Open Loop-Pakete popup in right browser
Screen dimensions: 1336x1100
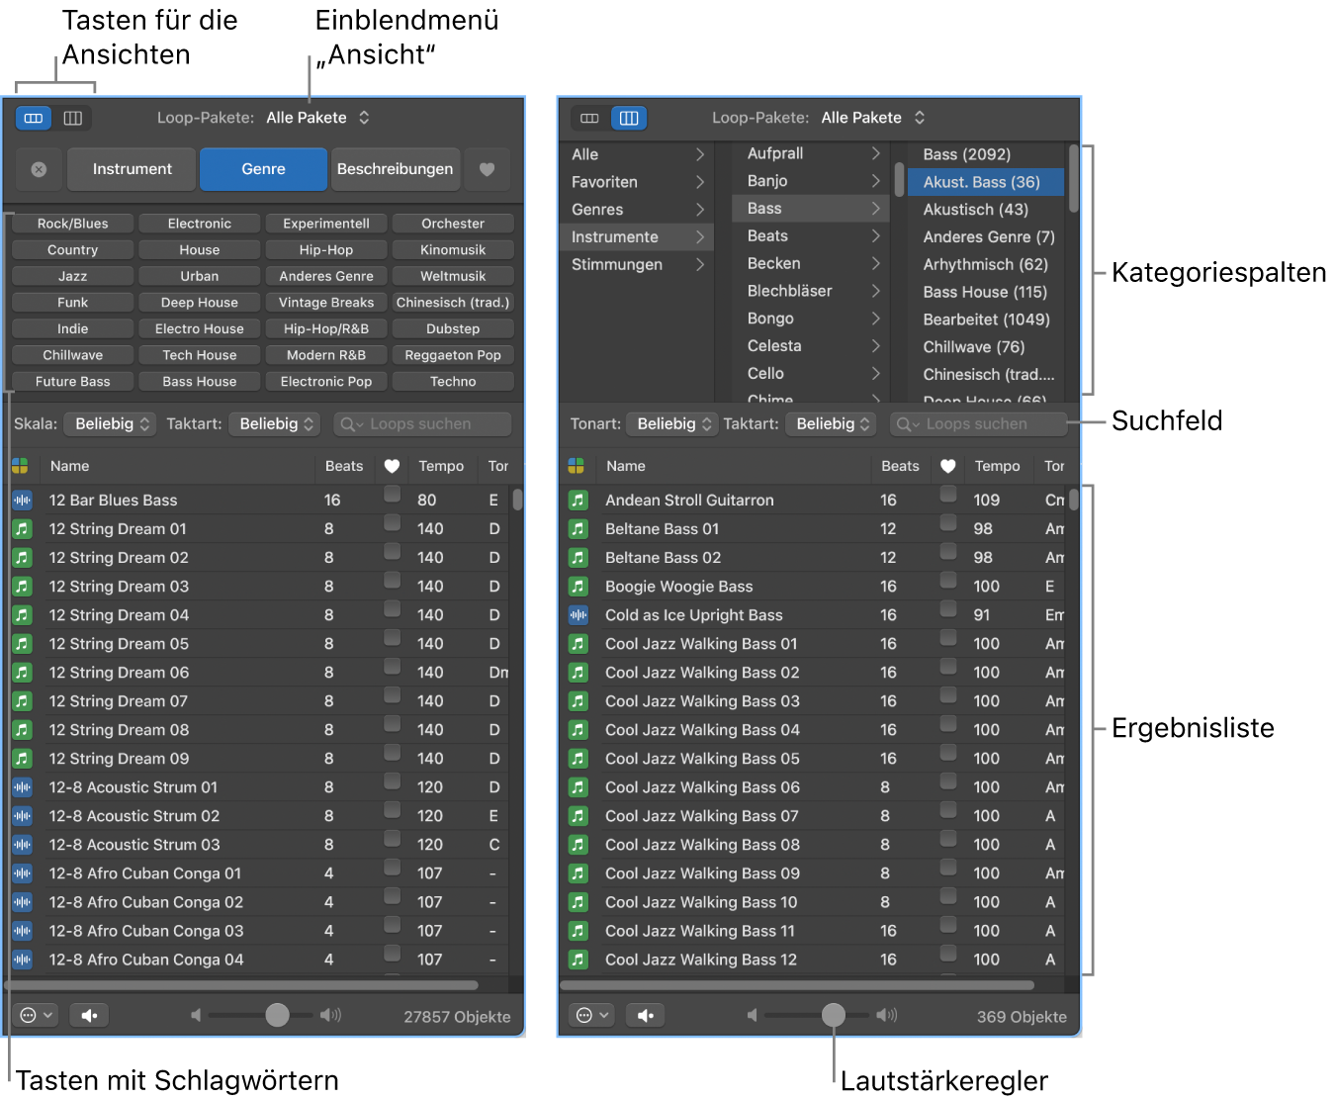tap(873, 118)
